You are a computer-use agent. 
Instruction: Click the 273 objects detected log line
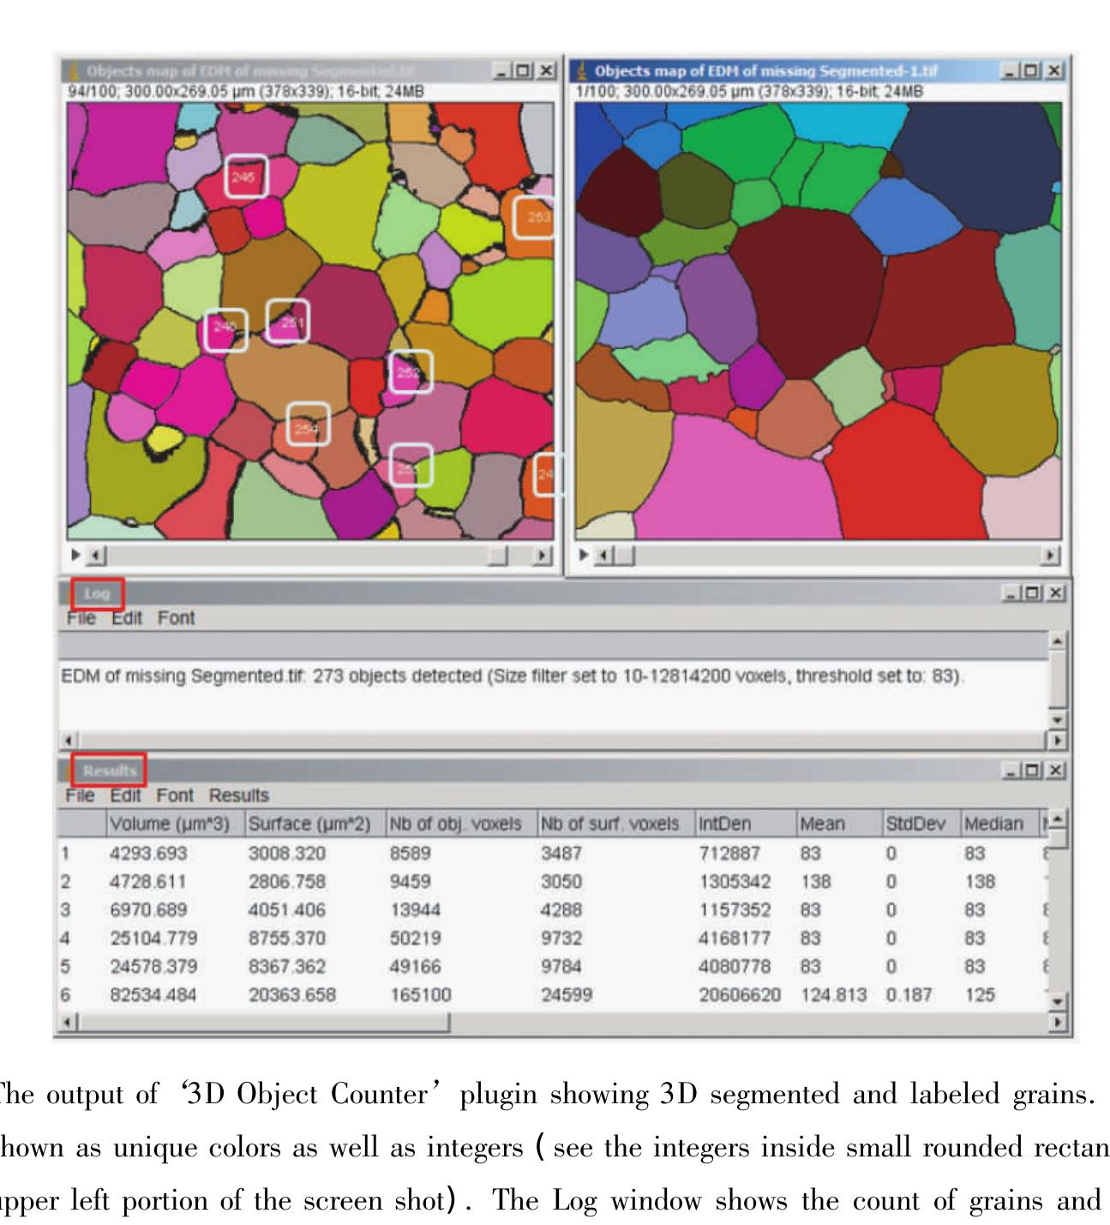pyautogui.click(x=513, y=676)
